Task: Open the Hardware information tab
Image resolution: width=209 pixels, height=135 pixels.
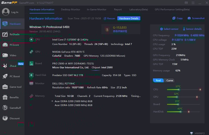Action: 42,10
